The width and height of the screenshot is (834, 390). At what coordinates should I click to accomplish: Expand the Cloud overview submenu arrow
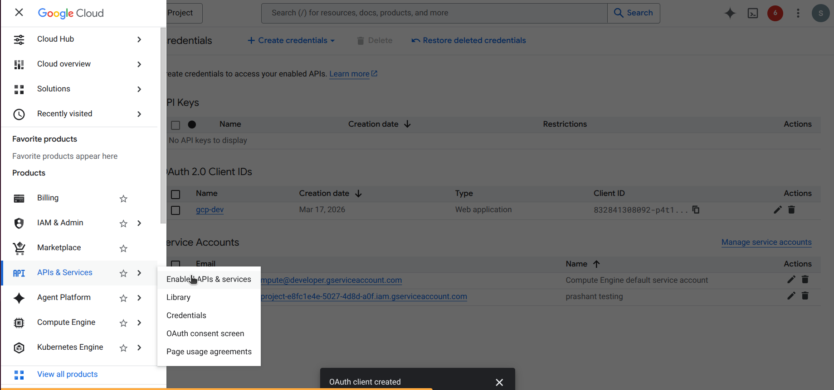point(139,64)
